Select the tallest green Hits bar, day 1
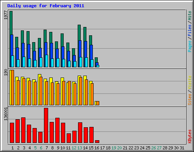 [11, 23]
